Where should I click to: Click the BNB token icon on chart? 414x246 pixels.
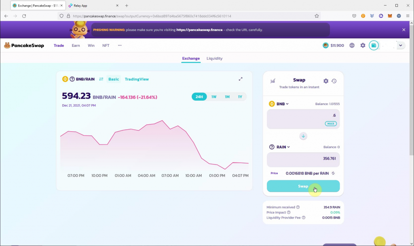pos(65,79)
